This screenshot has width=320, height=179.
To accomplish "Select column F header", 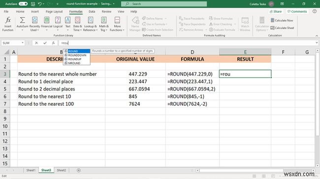I will coord(283,52).
